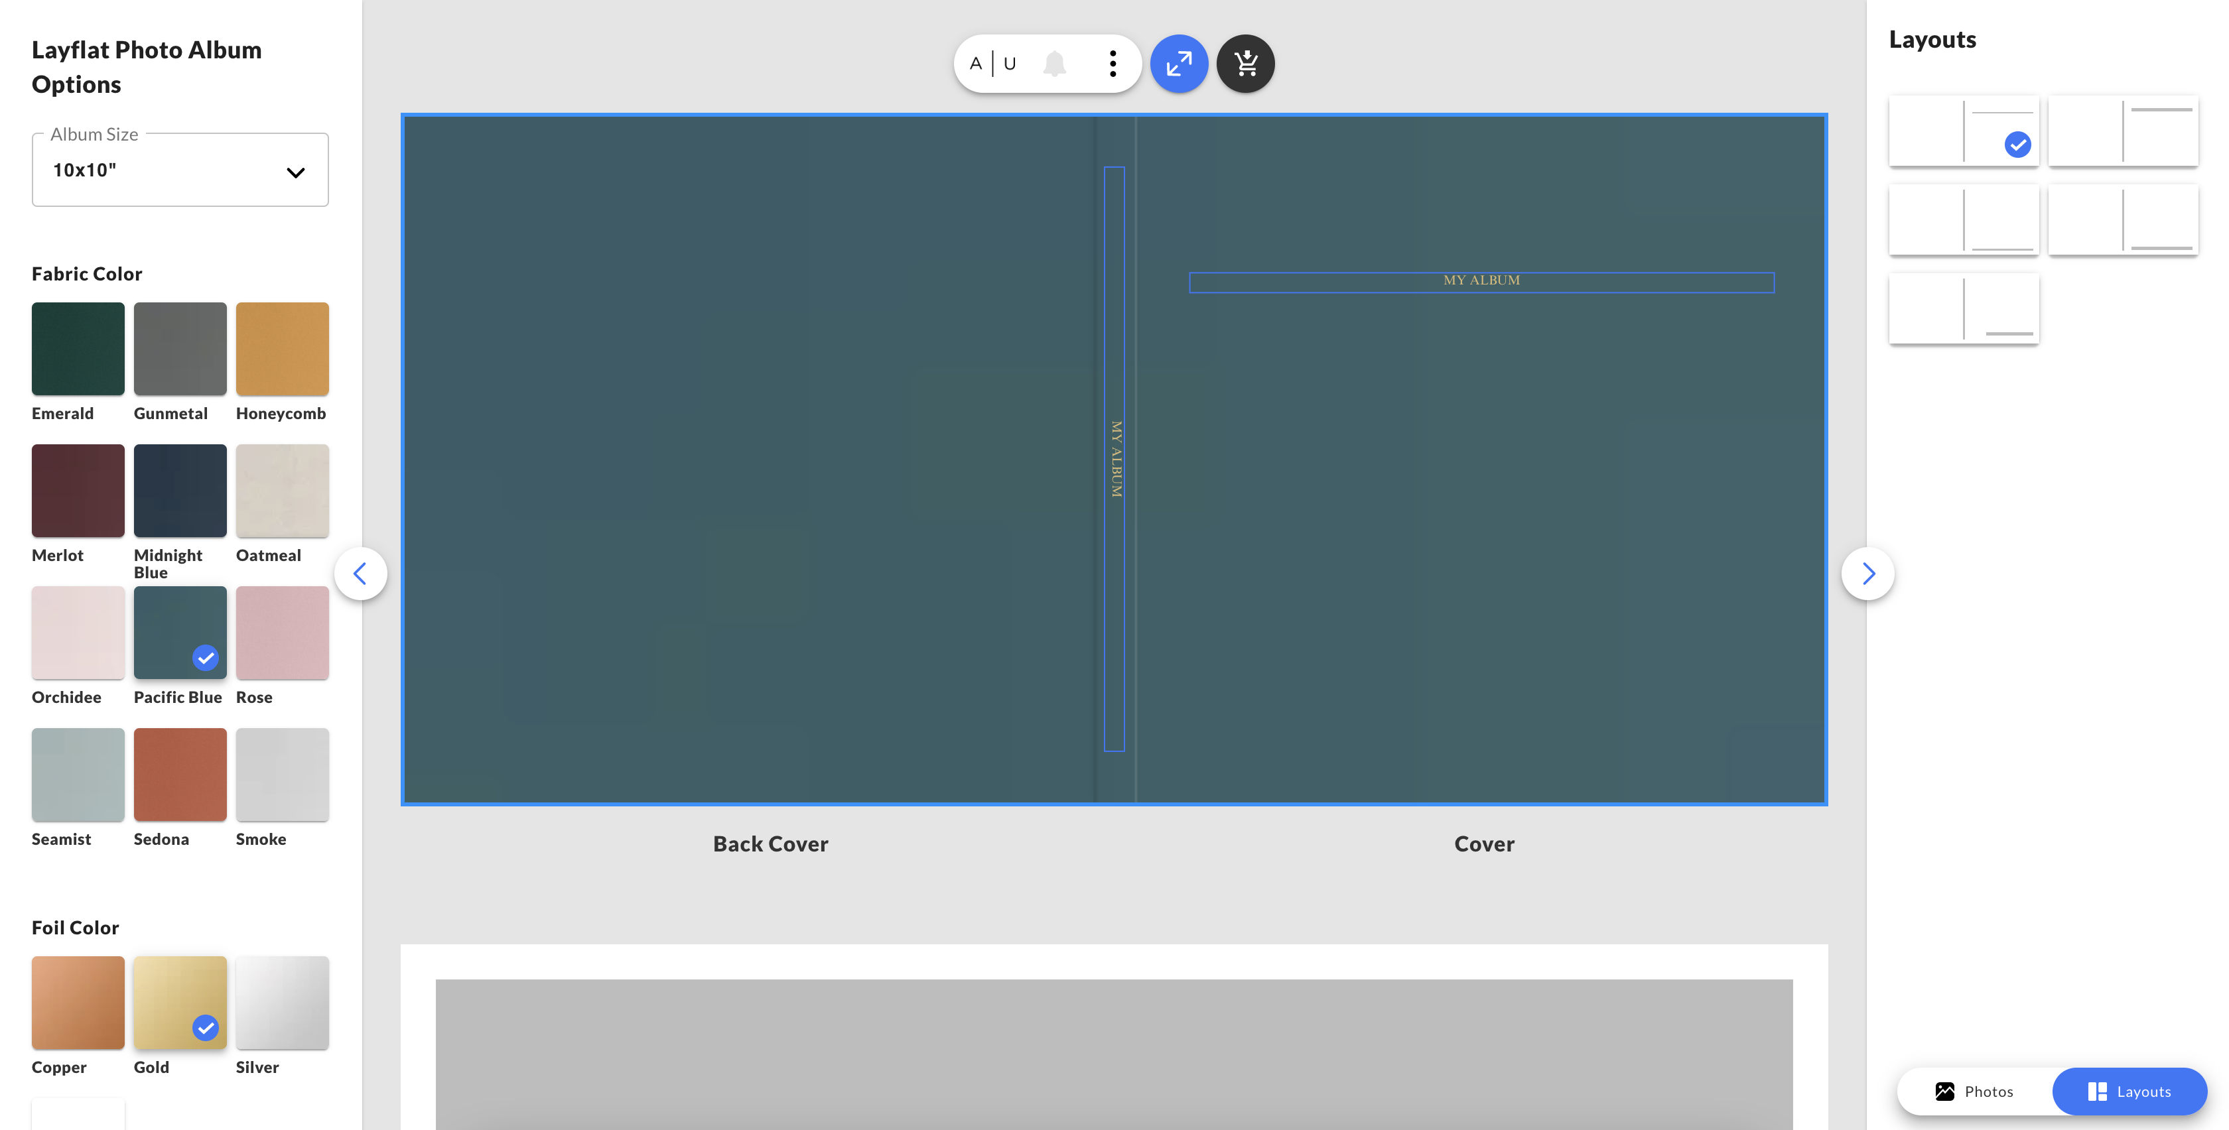Select the Gunmetal fabric color
Viewport: 2229px width, 1130px height.
180,349
